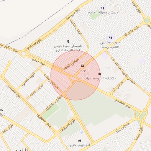
Task: Select the بلوار سینما street label
Action: pos(139,134)
